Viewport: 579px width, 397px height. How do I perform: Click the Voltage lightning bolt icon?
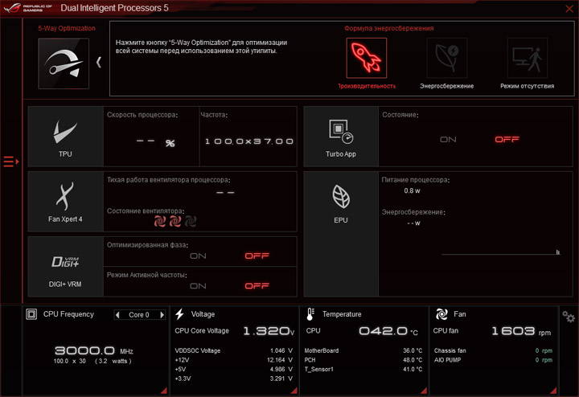click(x=180, y=314)
